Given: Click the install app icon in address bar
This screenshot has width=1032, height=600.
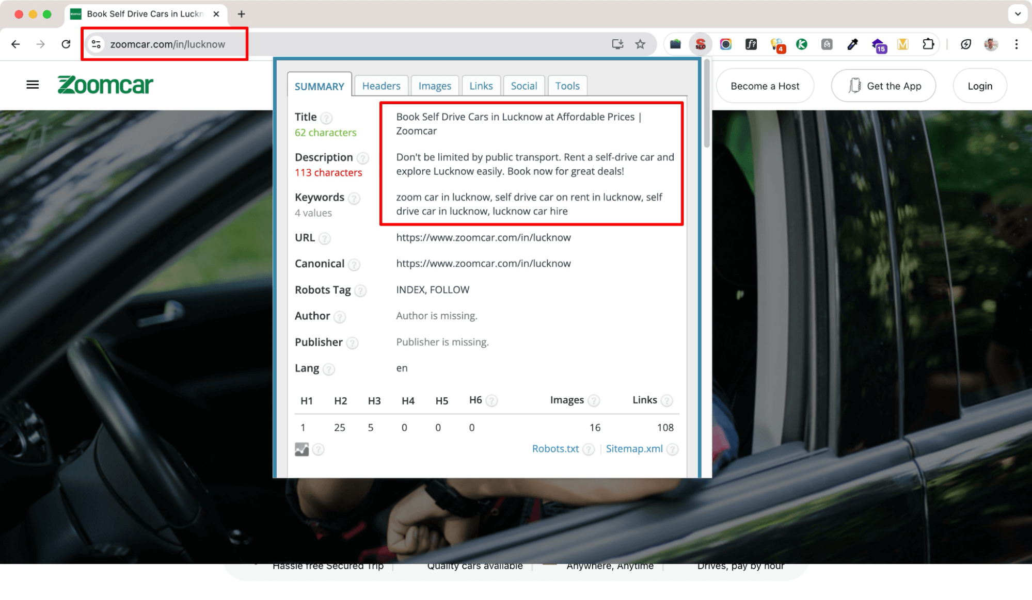Looking at the screenshot, I should click(617, 44).
